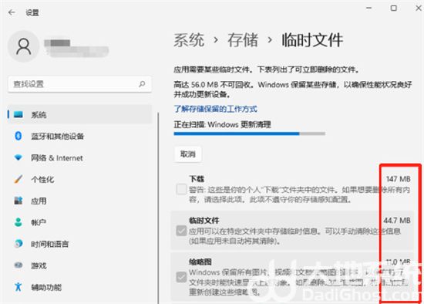Image resolution: width=424 pixels, height=304 pixels.
Task: Open 个性化 settings category
Action: point(79,179)
